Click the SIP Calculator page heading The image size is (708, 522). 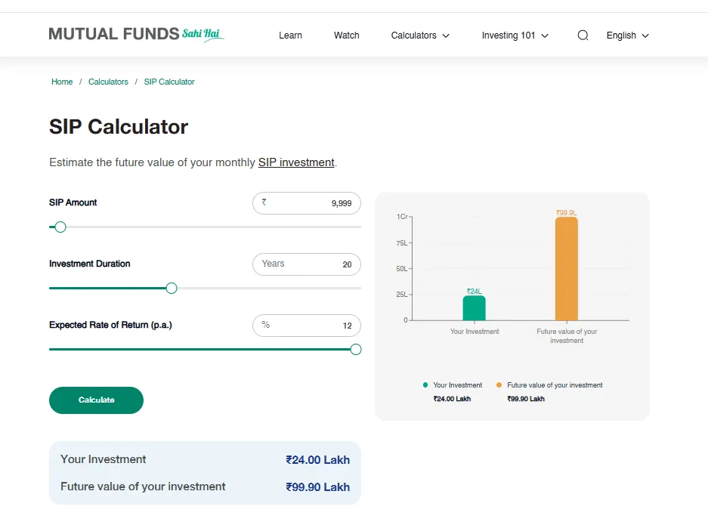point(119,127)
